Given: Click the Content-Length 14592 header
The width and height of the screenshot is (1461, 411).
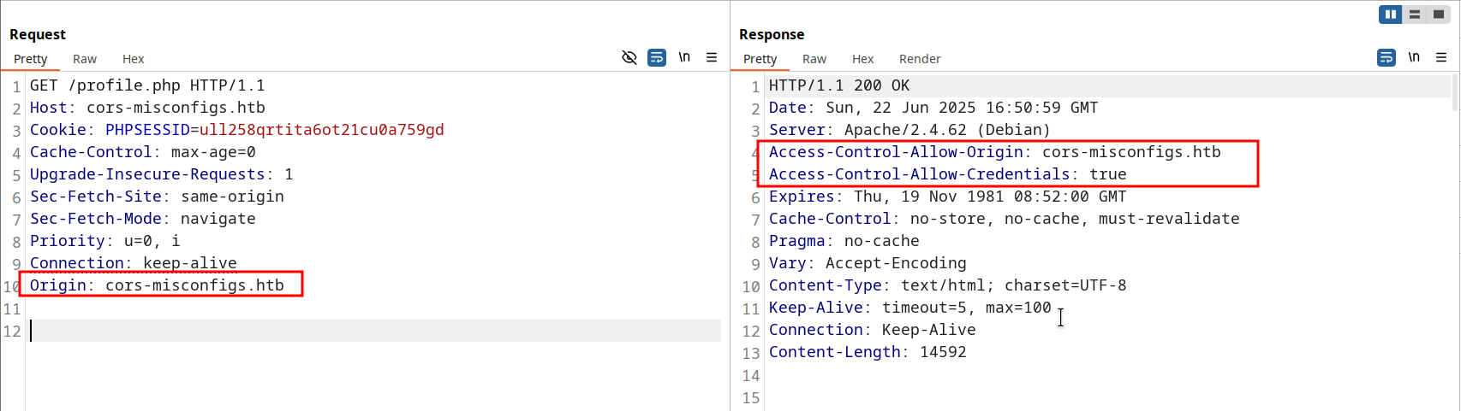Looking at the screenshot, I should coord(868,352).
